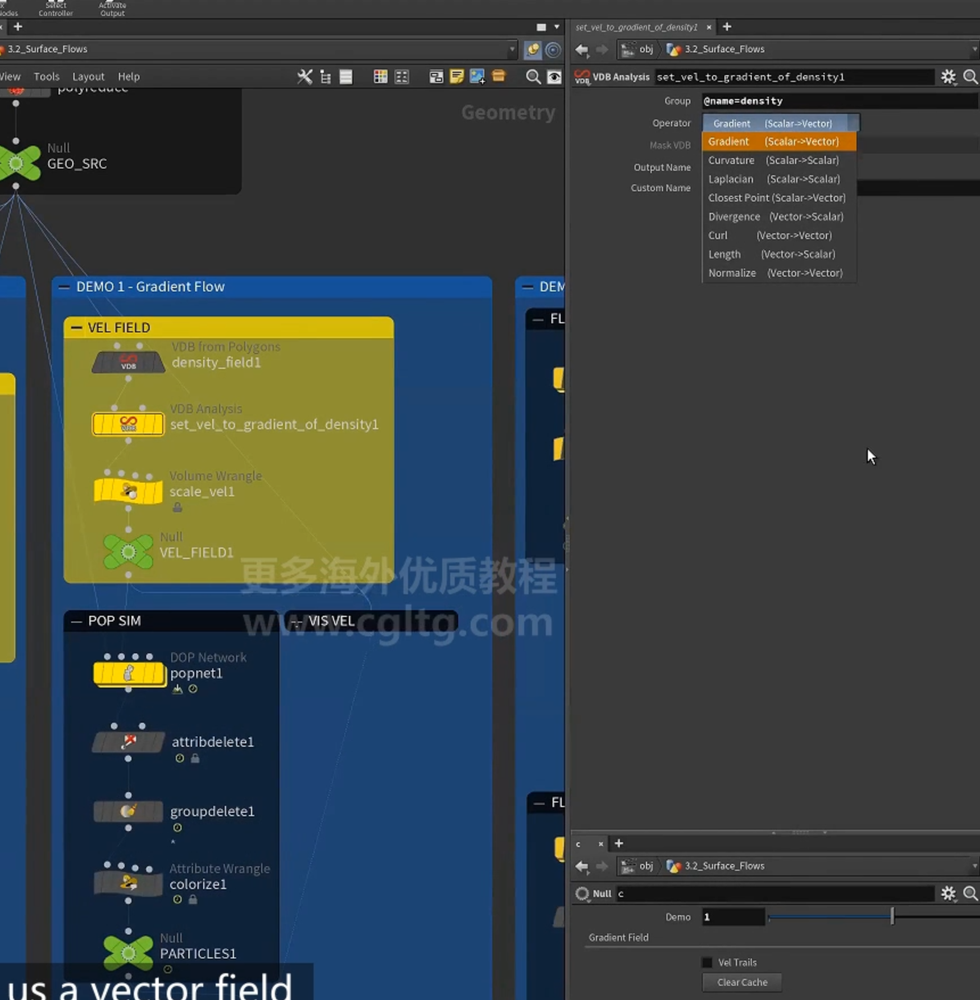Add a new parameter pane tab
Screen dimensions: 980x1000
point(727,27)
